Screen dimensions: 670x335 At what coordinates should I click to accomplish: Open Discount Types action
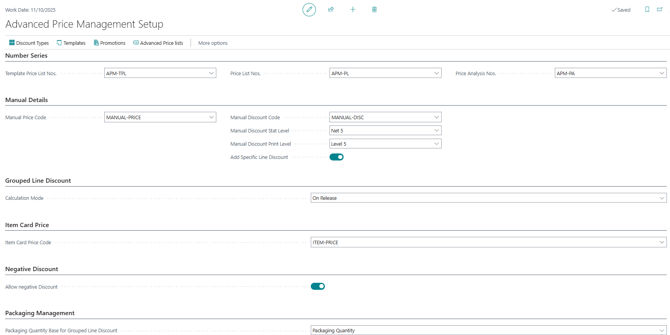coord(29,43)
